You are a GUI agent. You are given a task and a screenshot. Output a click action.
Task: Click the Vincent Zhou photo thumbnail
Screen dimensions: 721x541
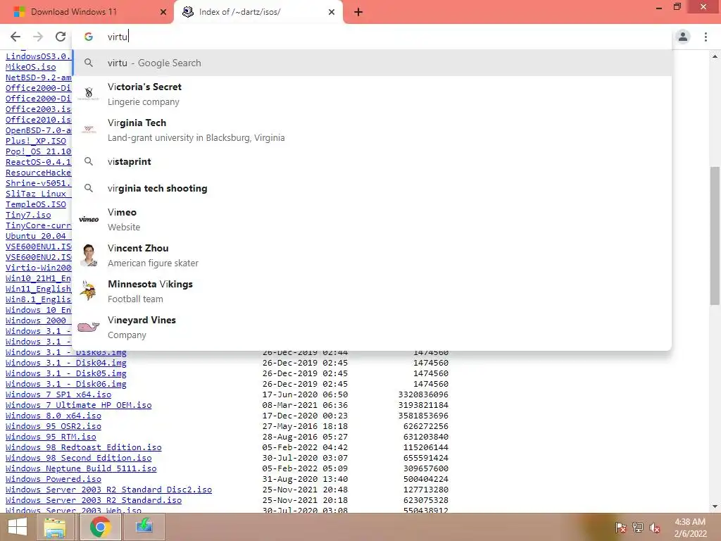click(x=88, y=255)
